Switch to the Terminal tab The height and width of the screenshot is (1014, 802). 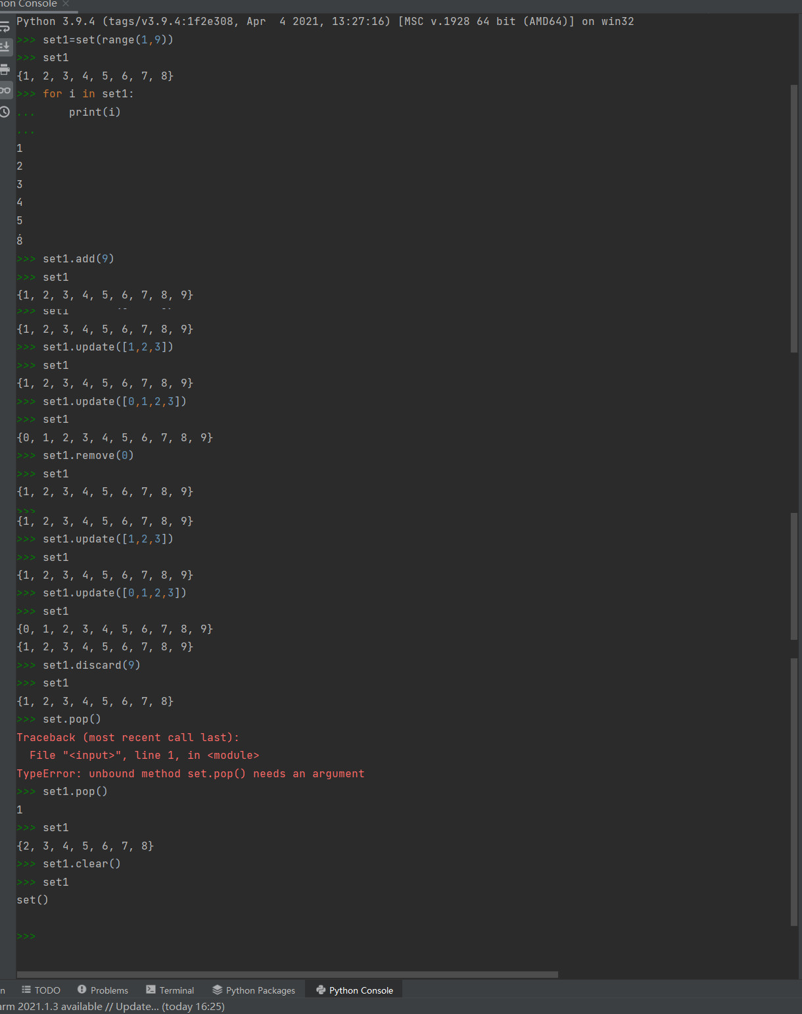[x=170, y=990]
